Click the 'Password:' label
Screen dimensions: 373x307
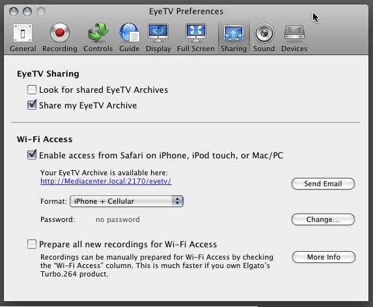pos(57,219)
